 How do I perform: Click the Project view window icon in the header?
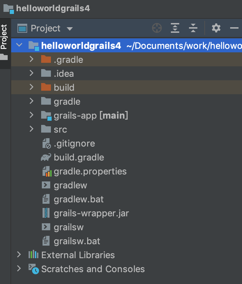pos(22,29)
